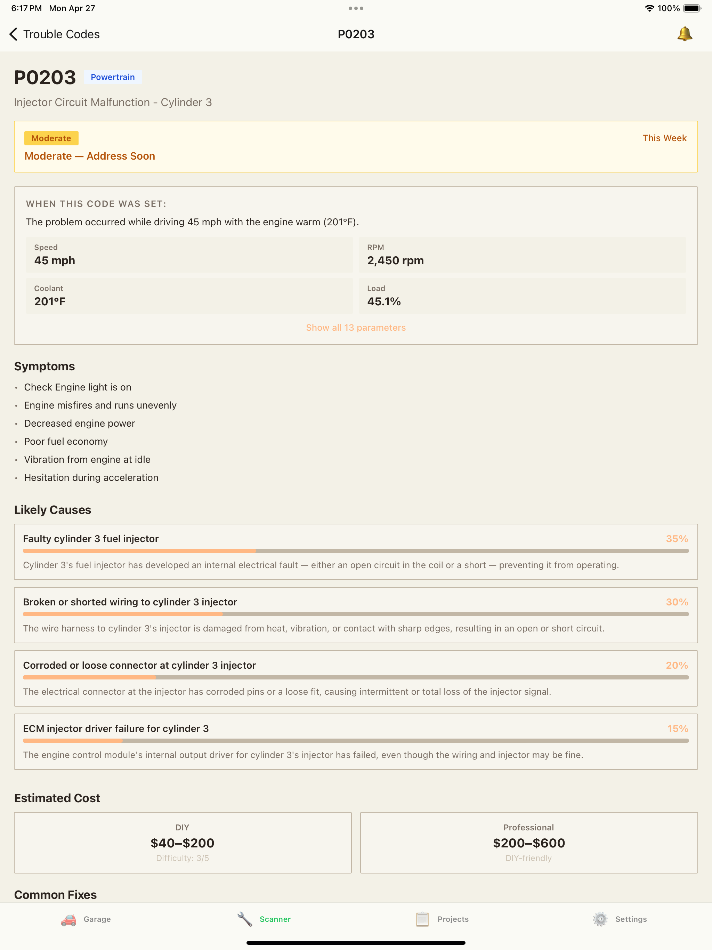Tap the Likely Causes heading
The image size is (712, 950).
[53, 510]
